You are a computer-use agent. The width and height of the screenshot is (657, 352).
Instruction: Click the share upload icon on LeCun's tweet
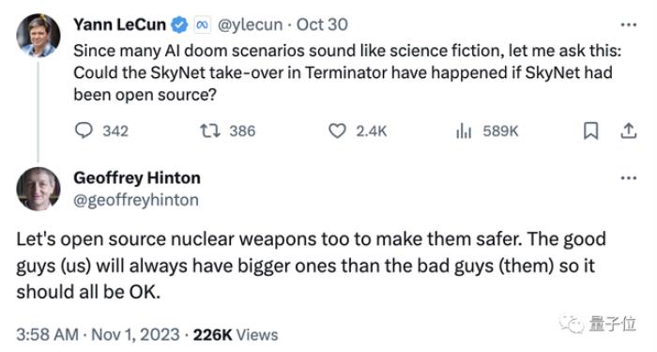tap(628, 130)
